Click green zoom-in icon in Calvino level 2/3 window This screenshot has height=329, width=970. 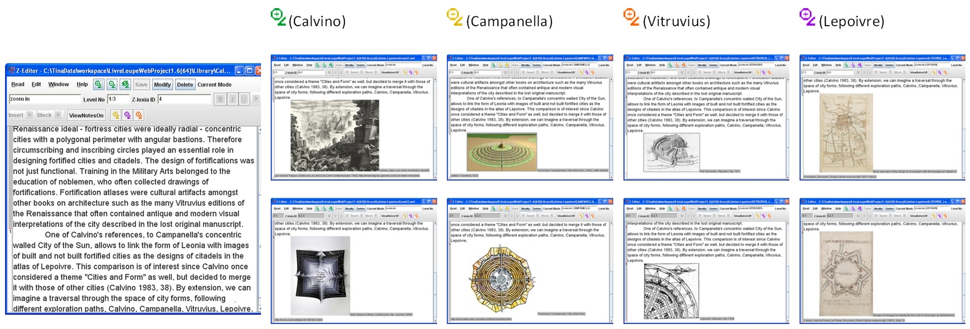pos(317,65)
